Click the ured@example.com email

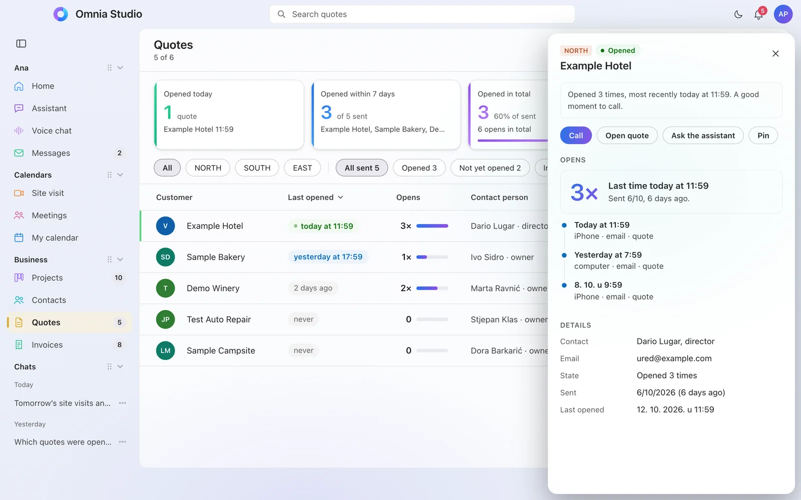coord(674,358)
